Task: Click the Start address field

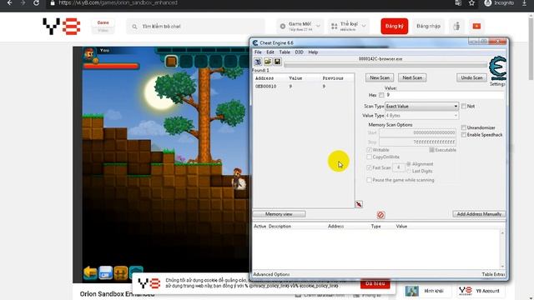Action: (417, 132)
